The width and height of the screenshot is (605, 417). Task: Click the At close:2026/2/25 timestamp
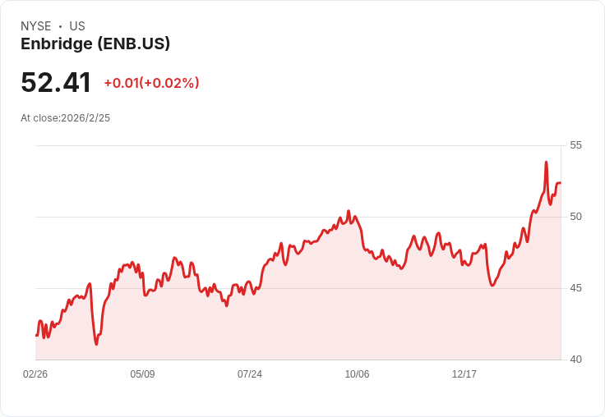click(65, 118)
